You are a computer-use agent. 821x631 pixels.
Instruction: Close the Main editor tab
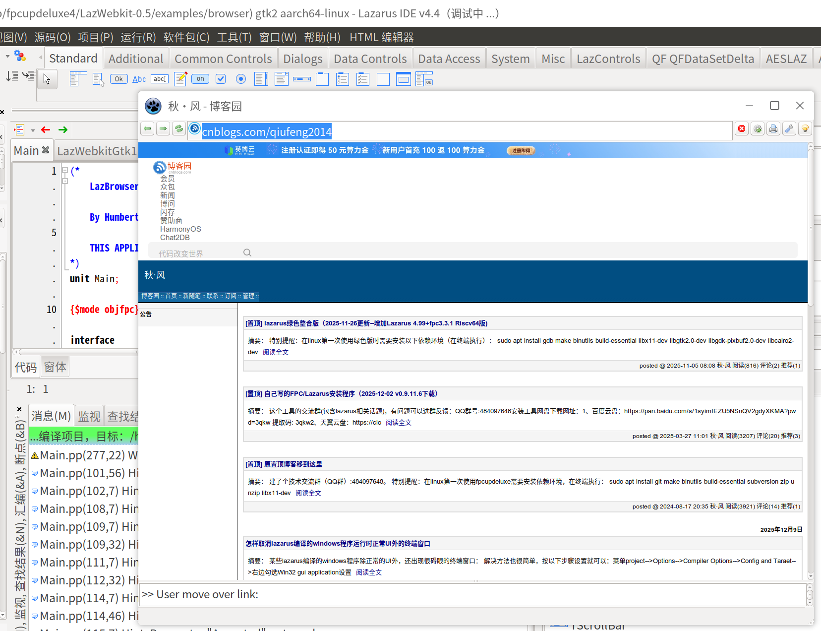(46, 150)
